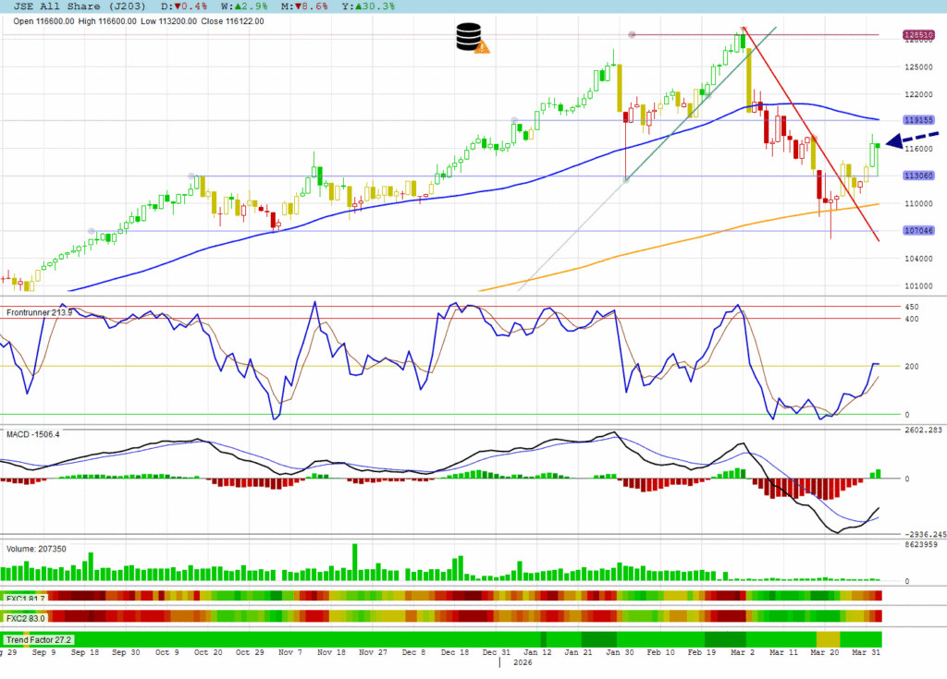Click the 128510 price label on the axis

[917, 35]
